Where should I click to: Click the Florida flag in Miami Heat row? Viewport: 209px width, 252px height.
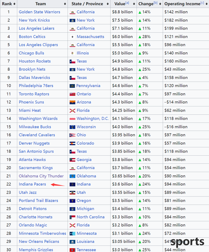point(72,111)
